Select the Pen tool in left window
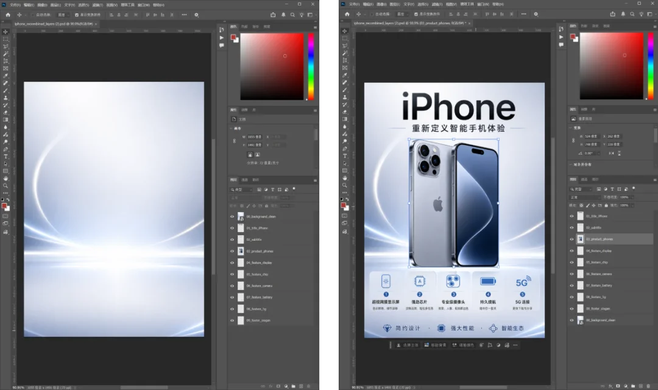The width and height of the screenshot is (658, 390). (5, 149)
